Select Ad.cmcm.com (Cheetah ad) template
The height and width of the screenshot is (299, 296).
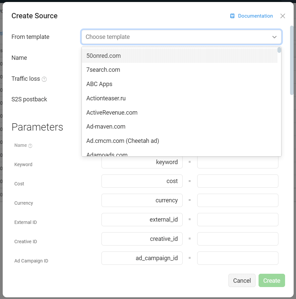(179, 141)
